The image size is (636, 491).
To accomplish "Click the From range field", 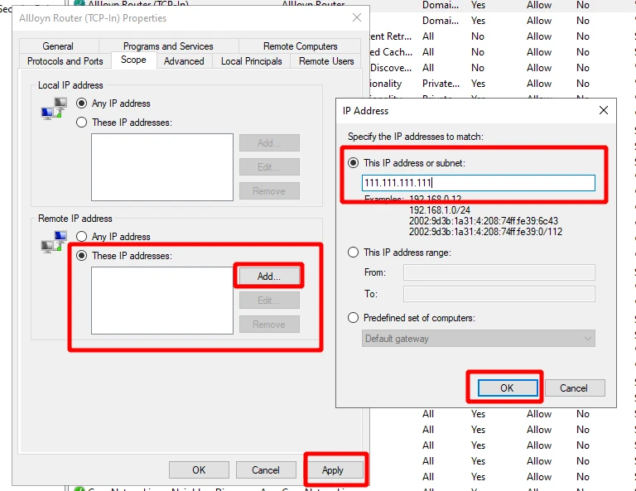I will (x=499, y=272).
